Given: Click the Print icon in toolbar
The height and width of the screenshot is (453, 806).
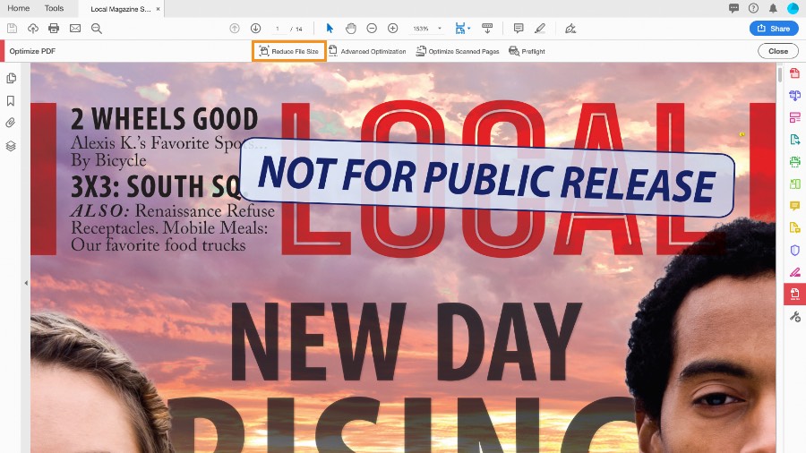Looking at the screenshot, I should 54,29.
